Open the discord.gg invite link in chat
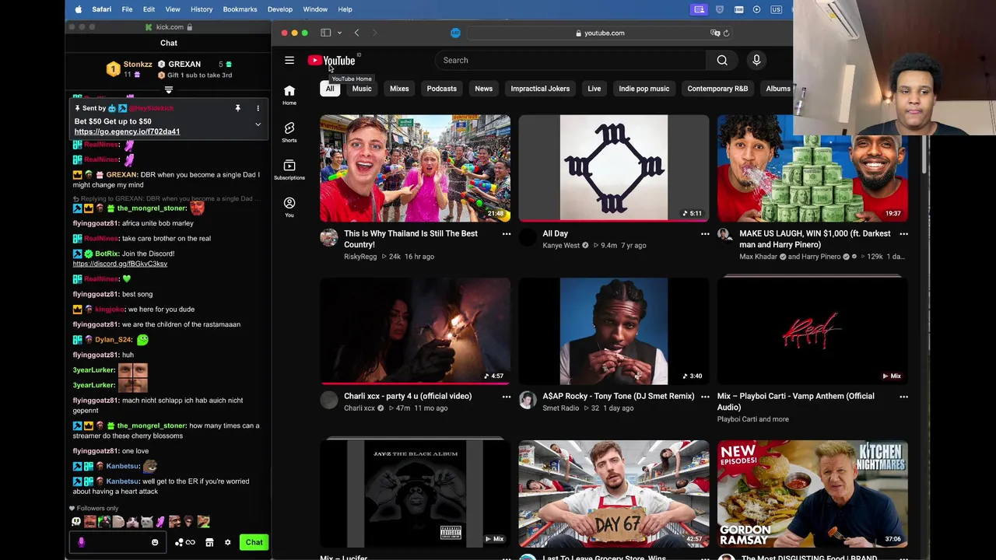The height and width of the screenshot is (560, 996). (x=120, y=264)
